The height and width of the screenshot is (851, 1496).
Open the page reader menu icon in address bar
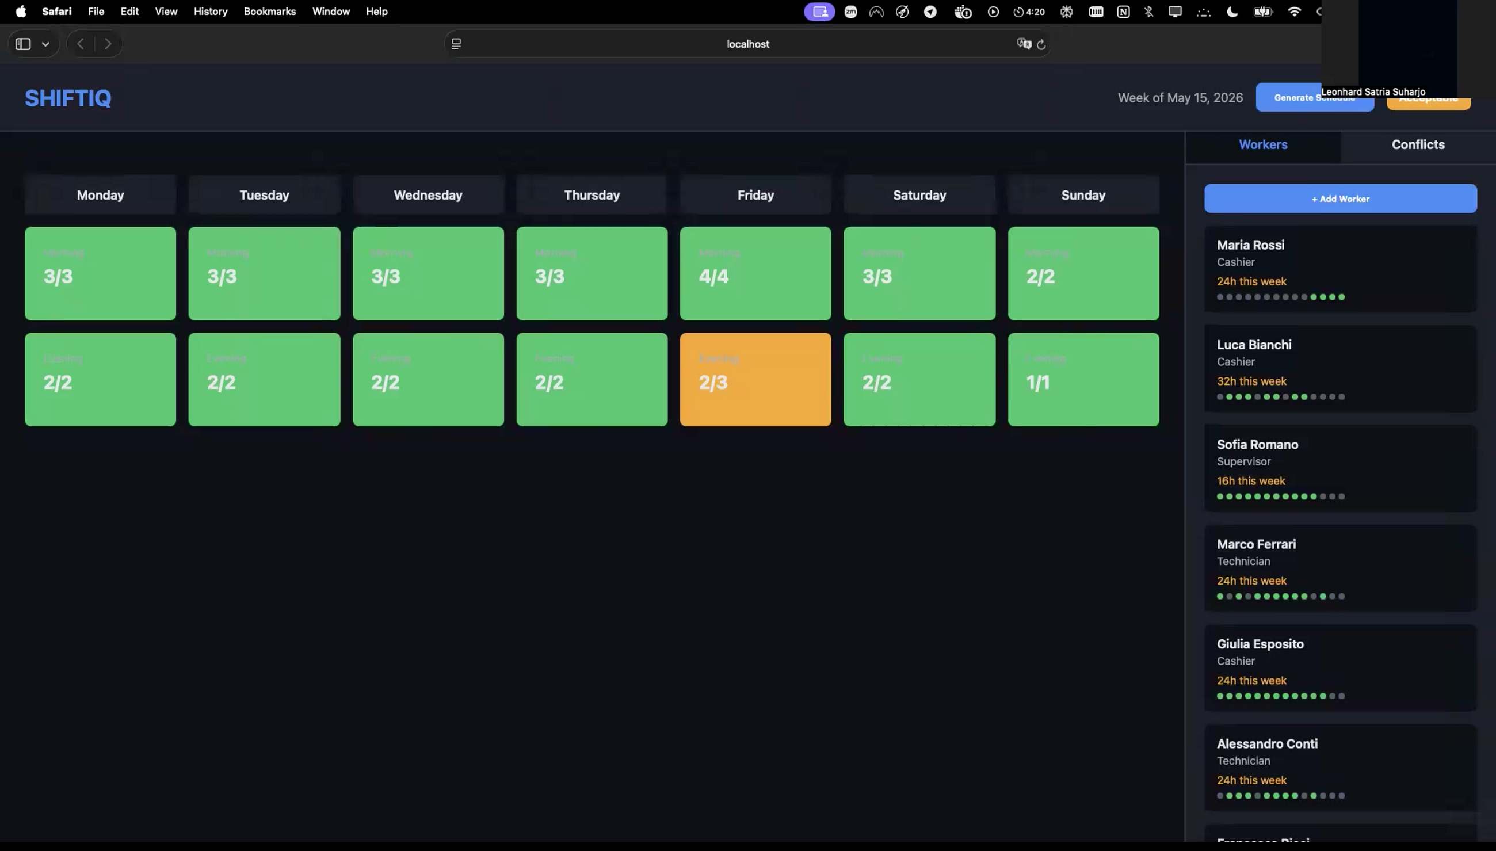click(456, 44)
